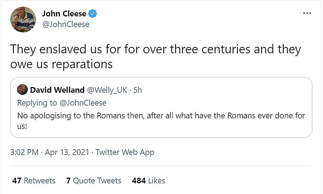Click the blue verified badge
The height and width of the screenshot is (194, 323).
tap(93, 14)
